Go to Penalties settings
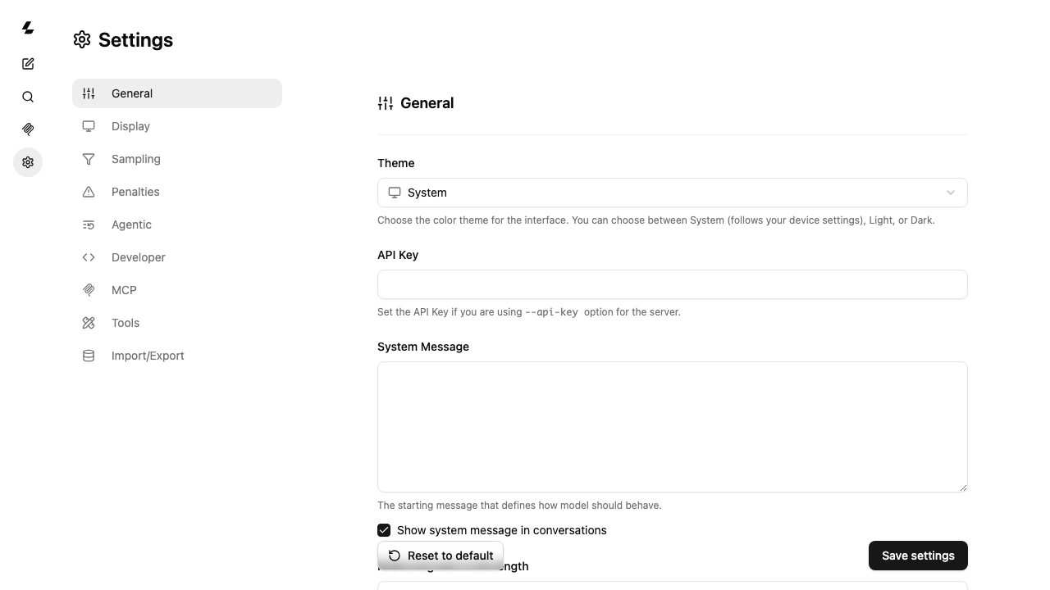 click(x=177, y=192)
